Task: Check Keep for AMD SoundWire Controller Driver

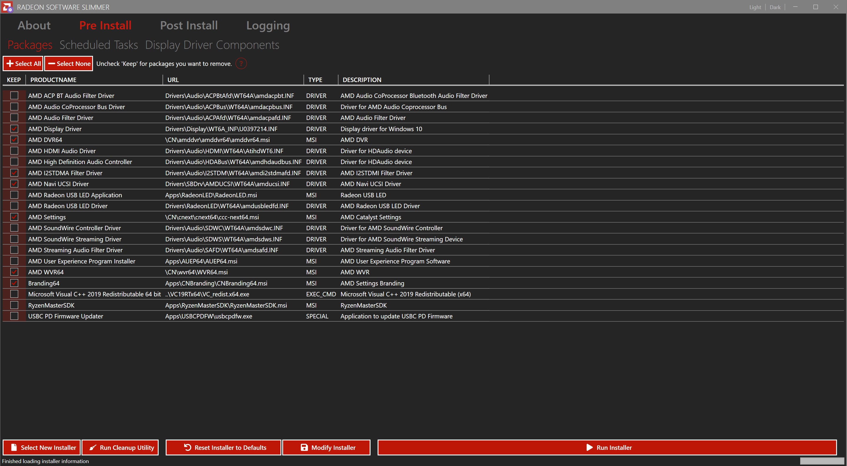Action: (14, 228)
